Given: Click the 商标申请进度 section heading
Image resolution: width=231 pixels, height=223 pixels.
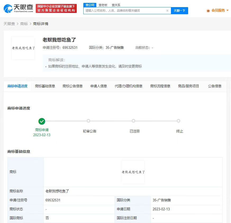Looking at the screenshot, I should tap(19, 108).
